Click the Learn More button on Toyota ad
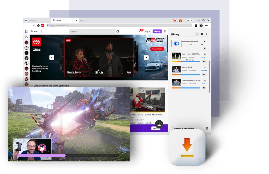This screenshot has width=269, height=174. tap(157, 49)
